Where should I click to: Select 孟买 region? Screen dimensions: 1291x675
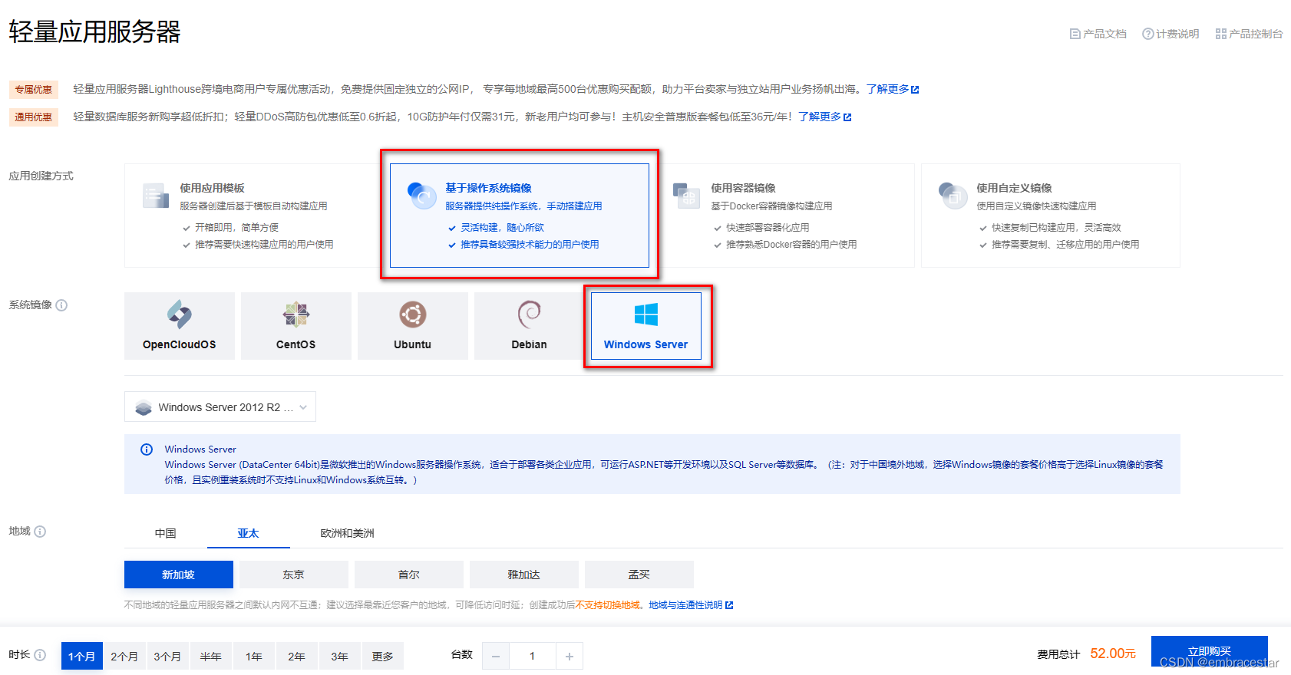point(639,575)
